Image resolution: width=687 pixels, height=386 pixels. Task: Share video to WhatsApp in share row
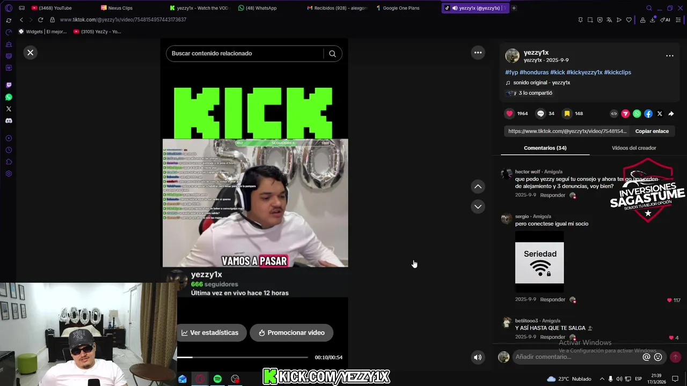(x=637, y=114)
